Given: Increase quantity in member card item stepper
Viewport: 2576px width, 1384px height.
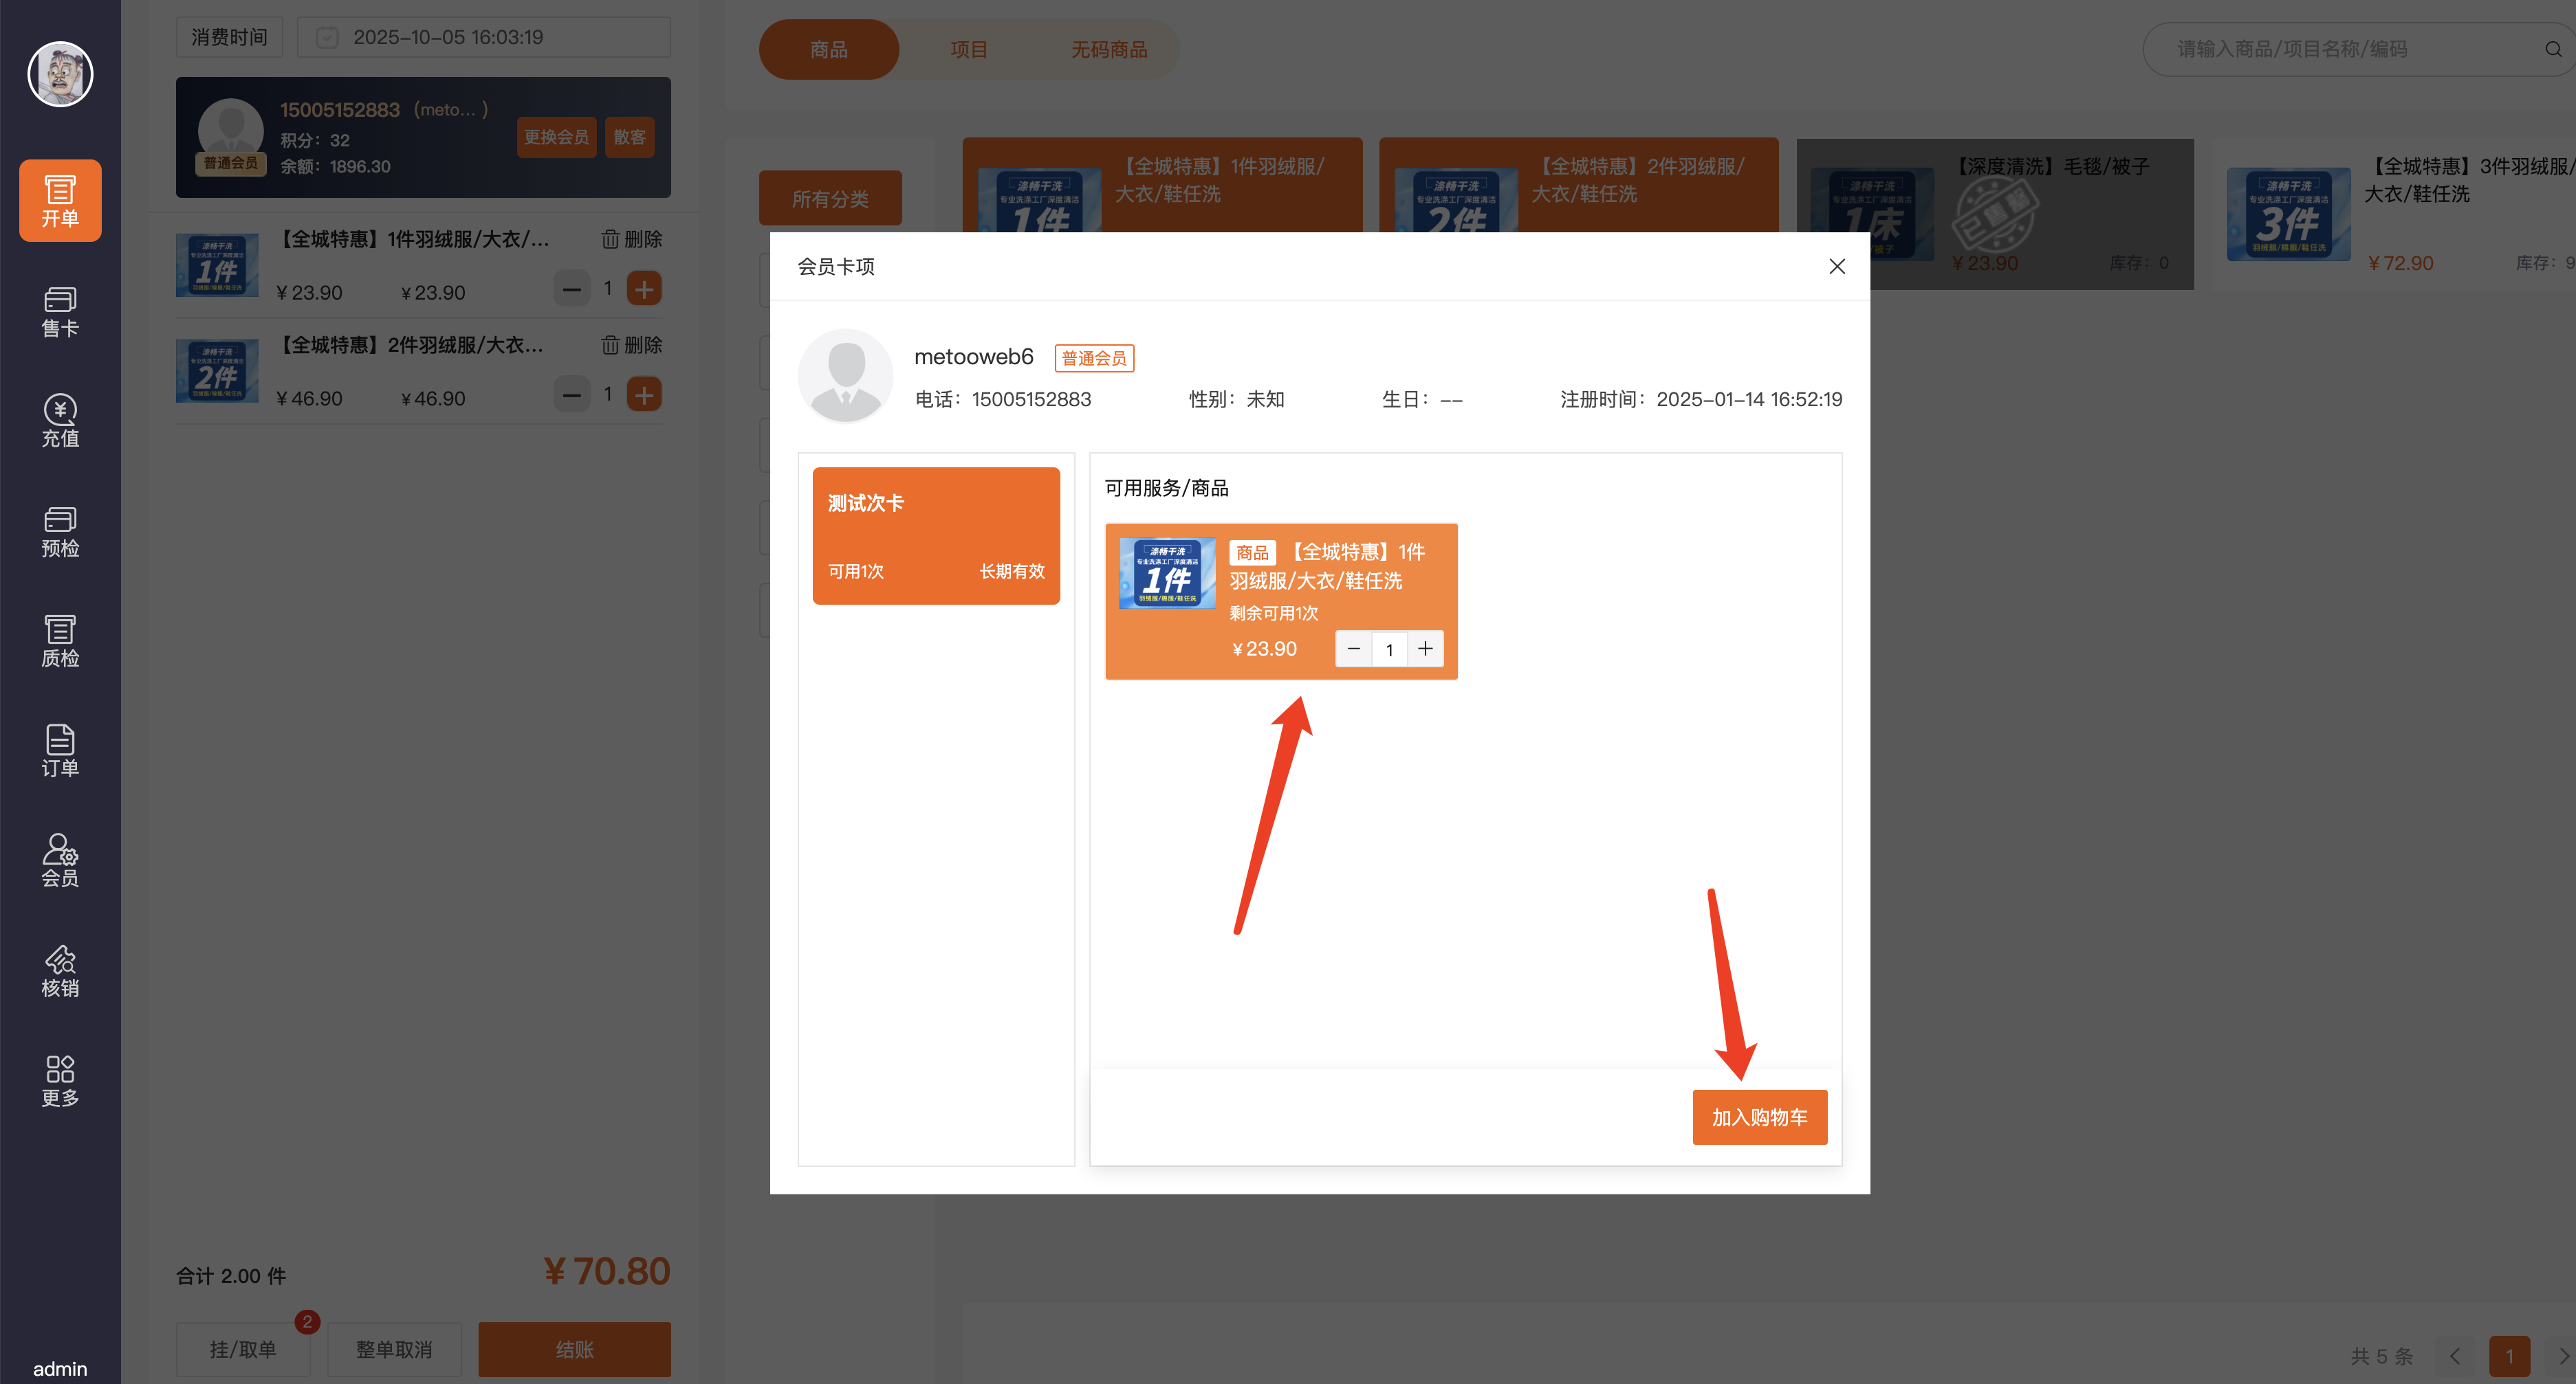Looking at the screenshot, I should coord(1425,649).
